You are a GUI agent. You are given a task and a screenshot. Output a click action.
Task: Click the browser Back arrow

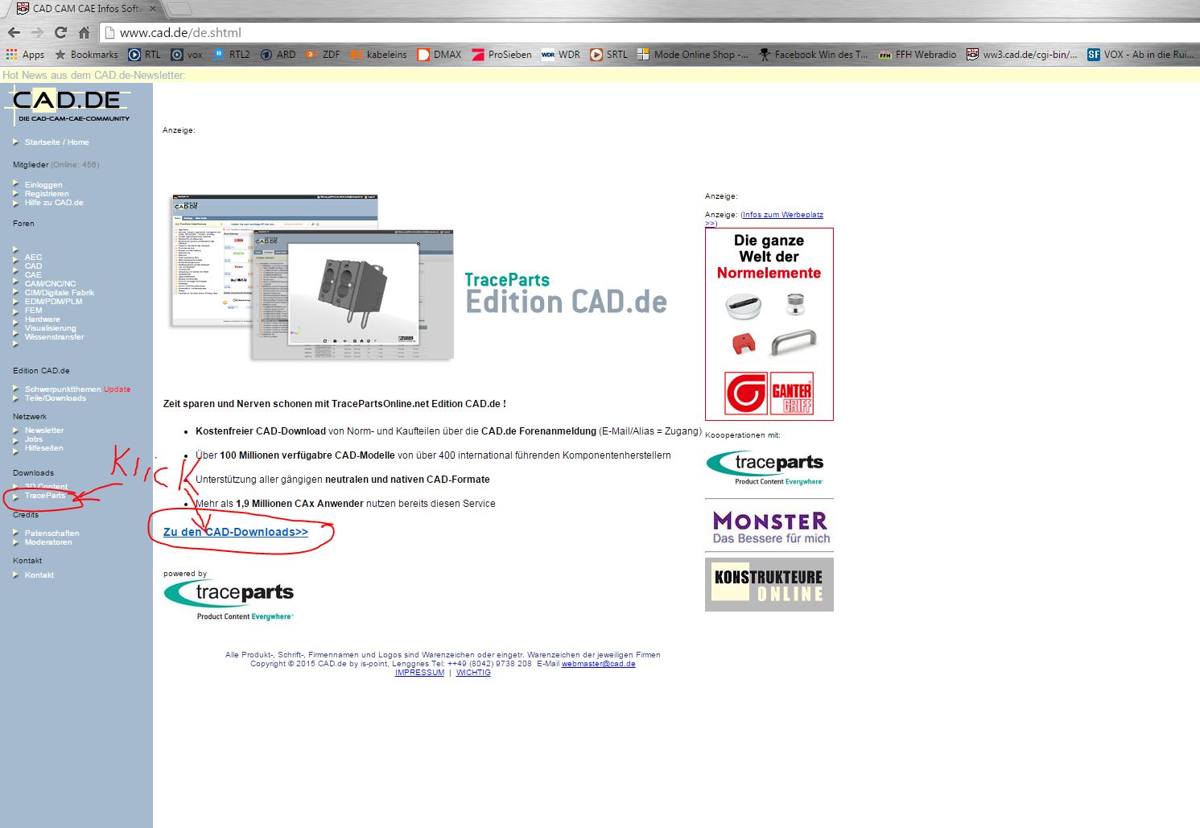coord(14,33)
